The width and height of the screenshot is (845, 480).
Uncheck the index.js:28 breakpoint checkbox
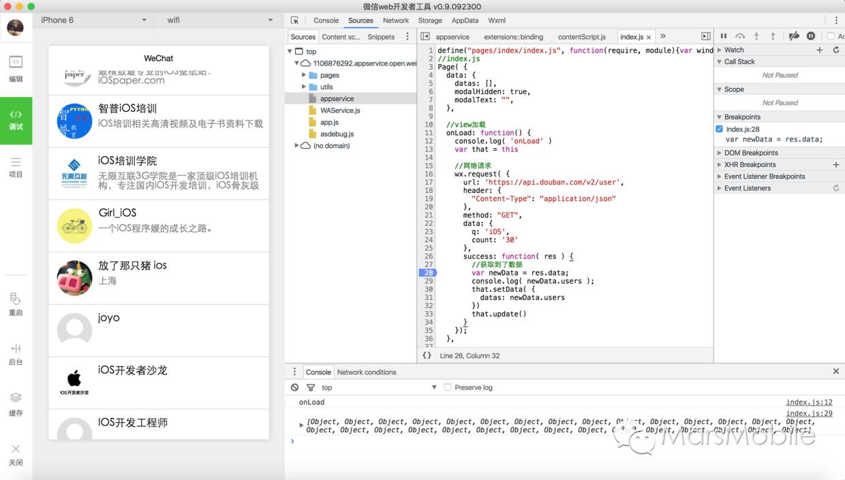(x=720, y=129)
